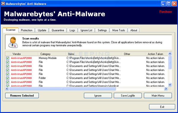The height and width of the screenshot is (113, 178).
Task: Click the Other column header
Action: [x=133, y=54]
